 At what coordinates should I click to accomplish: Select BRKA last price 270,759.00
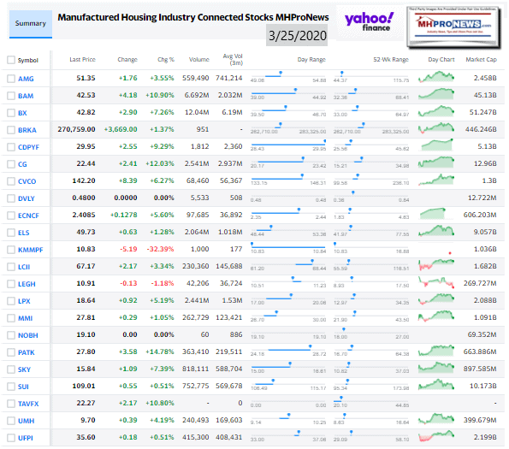click(77, 129)
